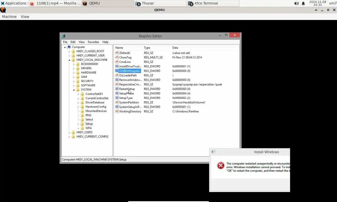Click the SYSTEM folder icon
This screenshot has width=337, height=202.
pyautogui.click(x=78, y=89)
